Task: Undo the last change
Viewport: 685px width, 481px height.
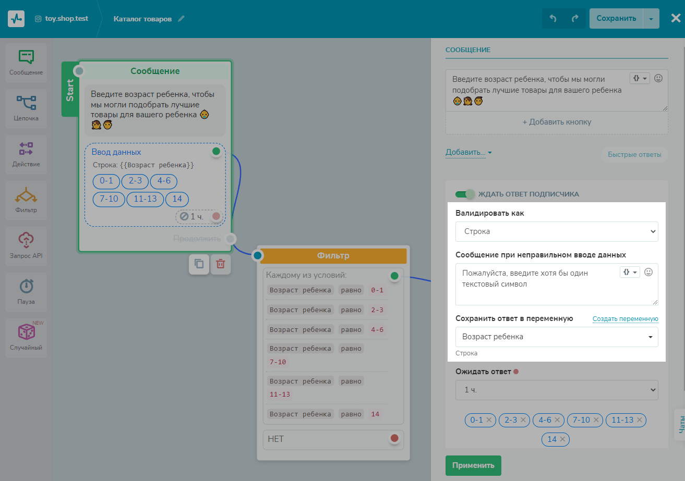Action: coord(553,19)
